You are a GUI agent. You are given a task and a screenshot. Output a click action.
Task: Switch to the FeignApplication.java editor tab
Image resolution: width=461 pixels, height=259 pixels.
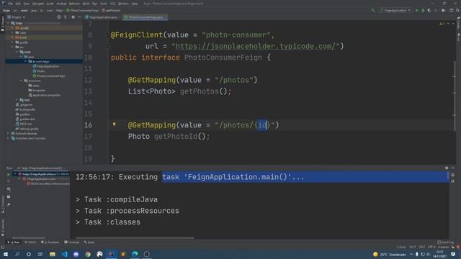point(101,17)
